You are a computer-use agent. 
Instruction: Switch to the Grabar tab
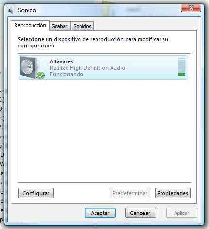point(60,26)
